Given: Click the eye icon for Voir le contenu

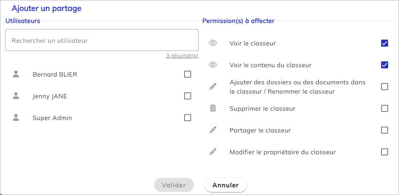Looking at the screenshot, I should tap(213, 65).
